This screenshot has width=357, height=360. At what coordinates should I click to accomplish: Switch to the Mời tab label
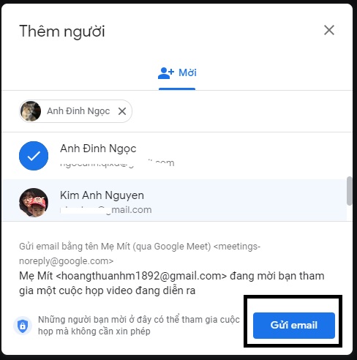[x=187, y=72]
